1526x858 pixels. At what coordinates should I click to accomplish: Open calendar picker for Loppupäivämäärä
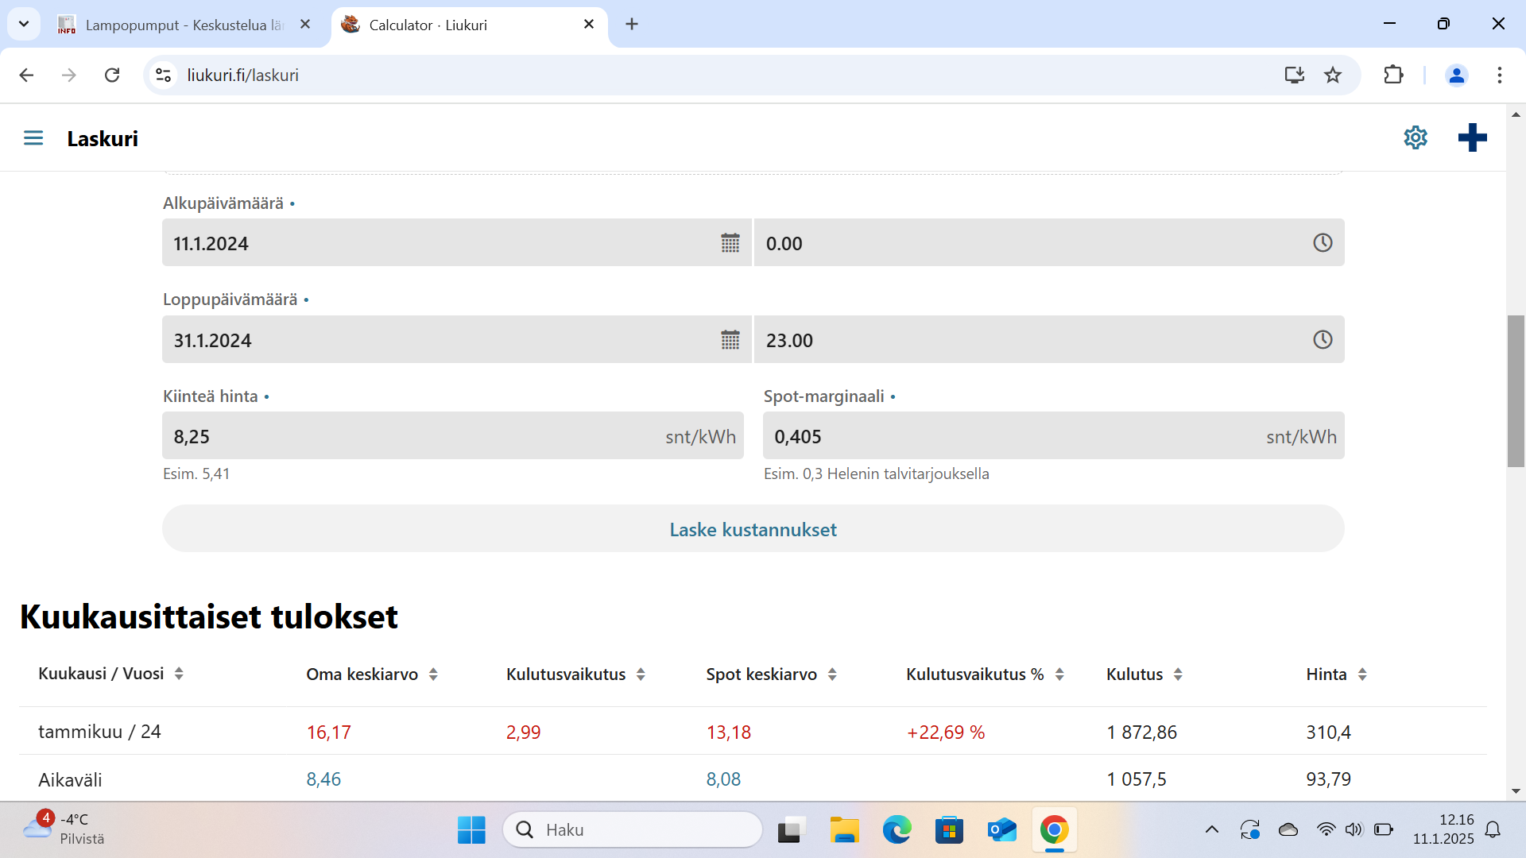point(730,340)
